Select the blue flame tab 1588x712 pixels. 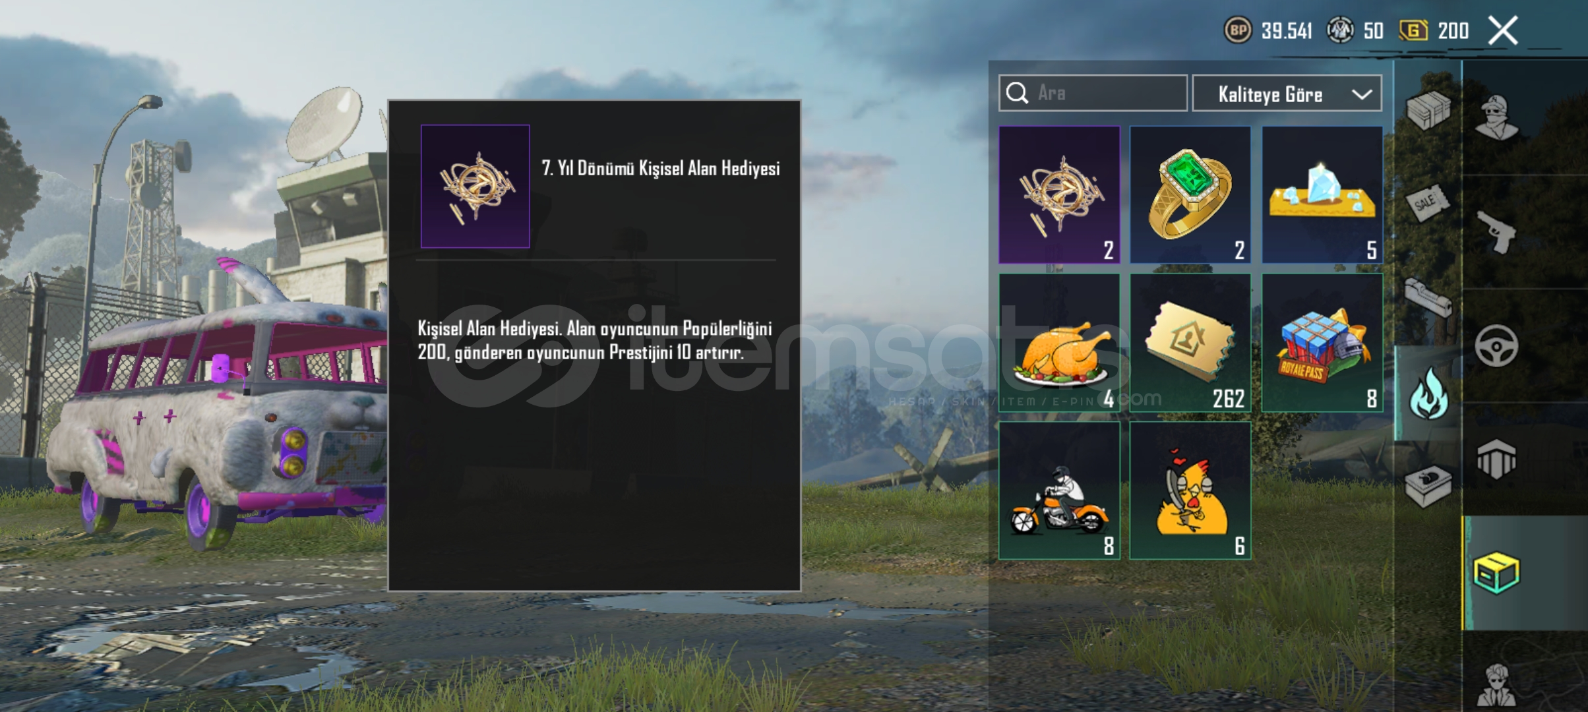tap(1429, 393)
